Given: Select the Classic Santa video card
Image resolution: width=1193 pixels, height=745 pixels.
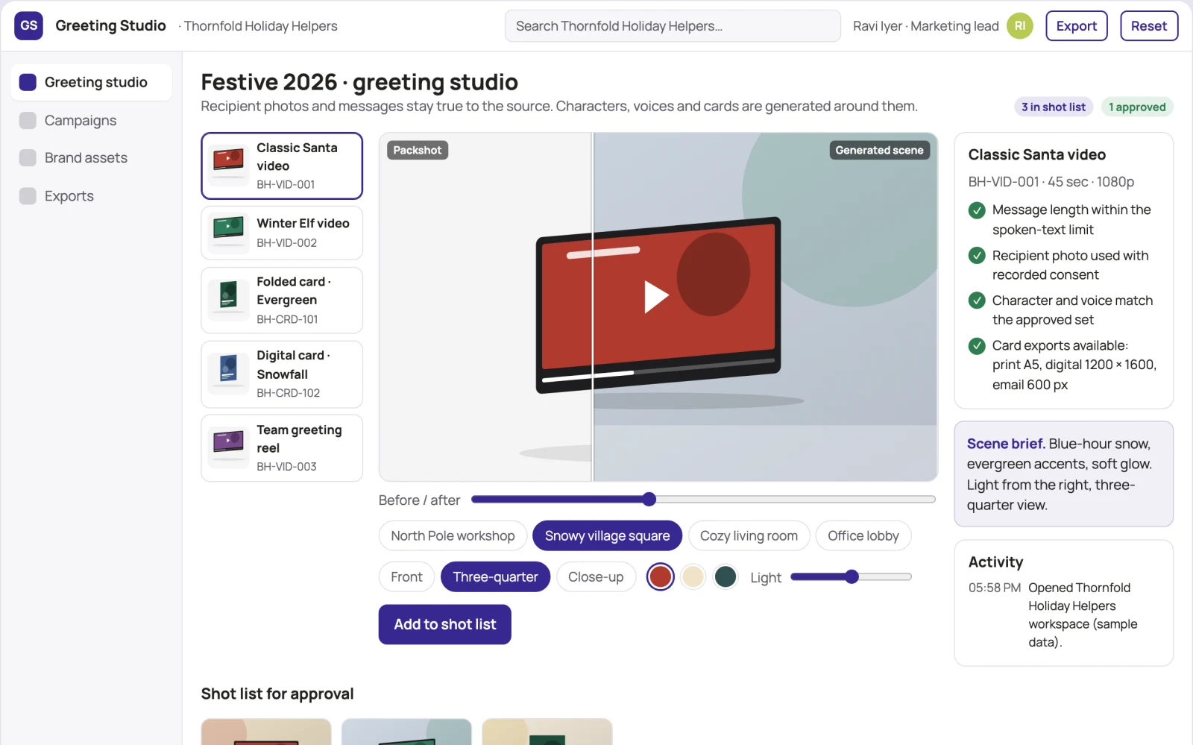Looking at the screenshot, I should (x=282, y=166).
